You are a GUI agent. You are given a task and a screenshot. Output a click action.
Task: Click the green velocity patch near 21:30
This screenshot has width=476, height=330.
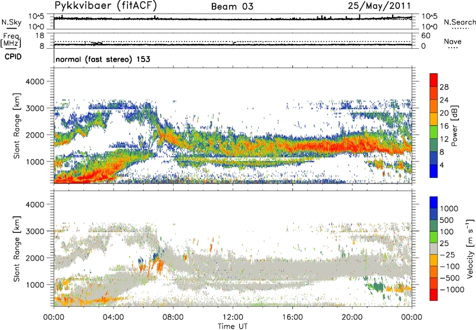[378, 287]
